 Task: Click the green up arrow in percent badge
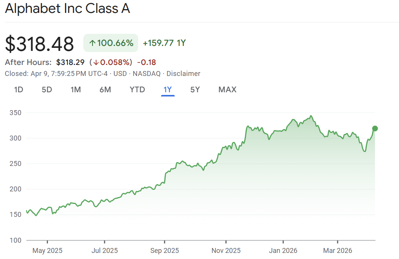[92, 43]
